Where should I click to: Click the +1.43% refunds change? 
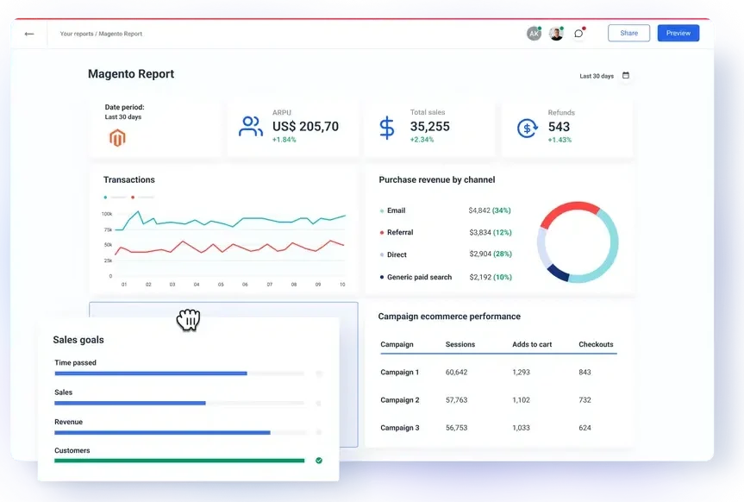tap(560, 140)
